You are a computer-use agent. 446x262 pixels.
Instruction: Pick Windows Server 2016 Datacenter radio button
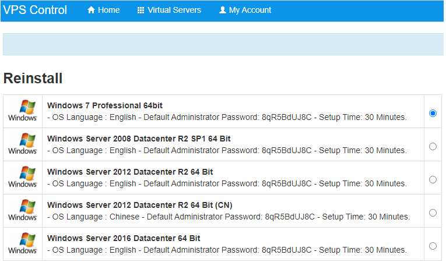click(x=433, y=246)
